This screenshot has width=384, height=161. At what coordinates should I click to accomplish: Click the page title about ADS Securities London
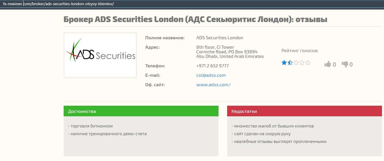pyautogui.click(x=195, y=19)
